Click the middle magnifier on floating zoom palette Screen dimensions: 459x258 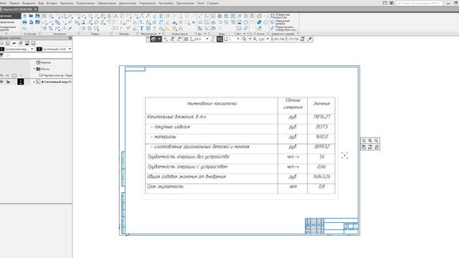370,140
